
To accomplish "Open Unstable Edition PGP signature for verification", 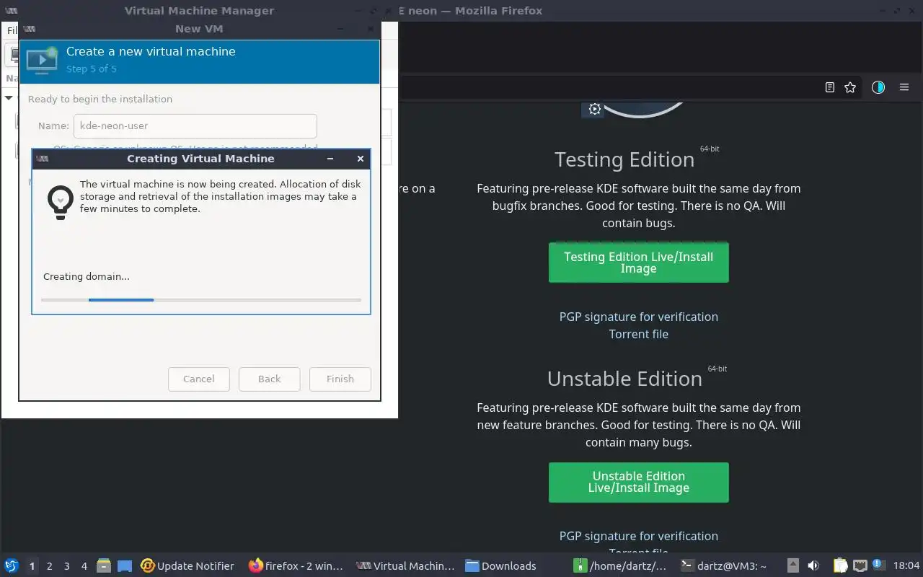I will click(x=639, y=536).
